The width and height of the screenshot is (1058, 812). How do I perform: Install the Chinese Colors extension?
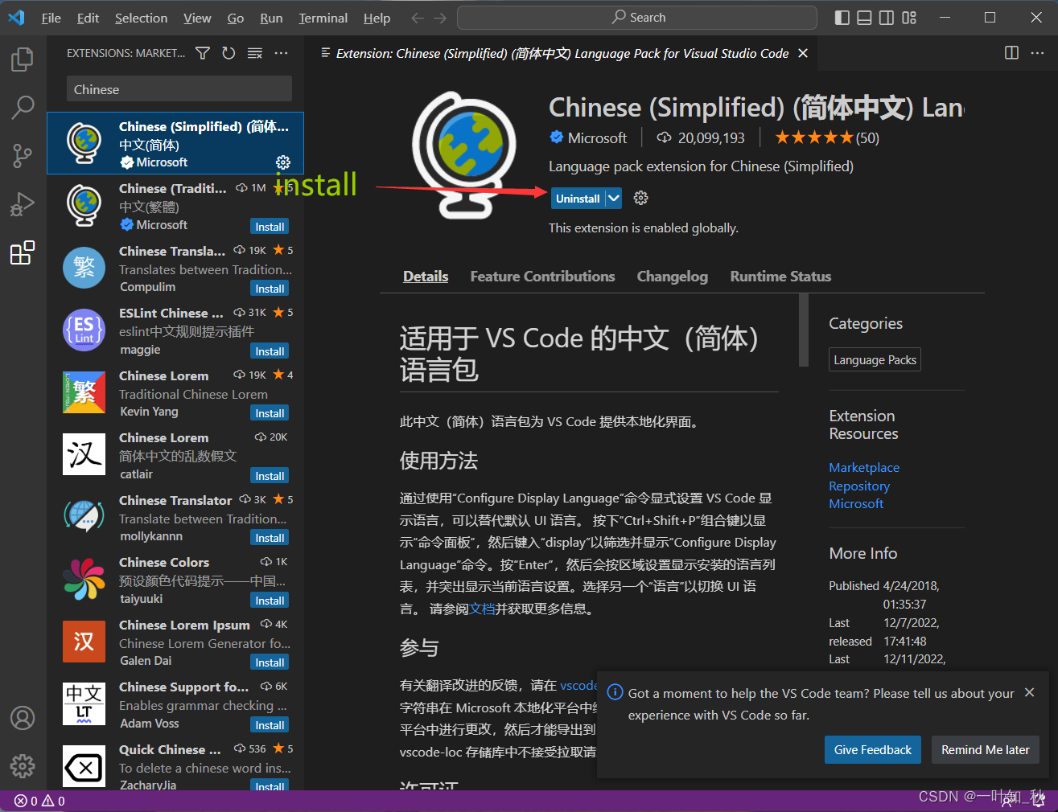[x=270, y=601]
